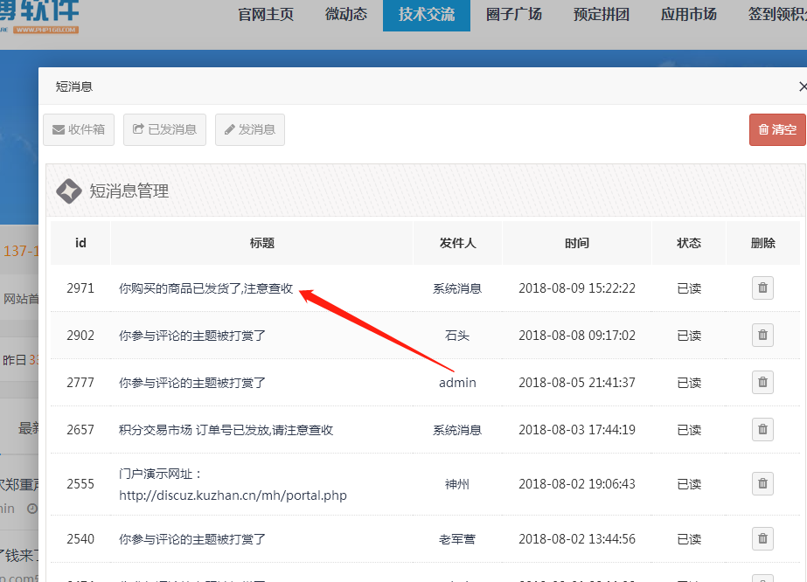Delete message 2902 using its trash icon
This screenshot has height=582, width=807.
point(762,335)
